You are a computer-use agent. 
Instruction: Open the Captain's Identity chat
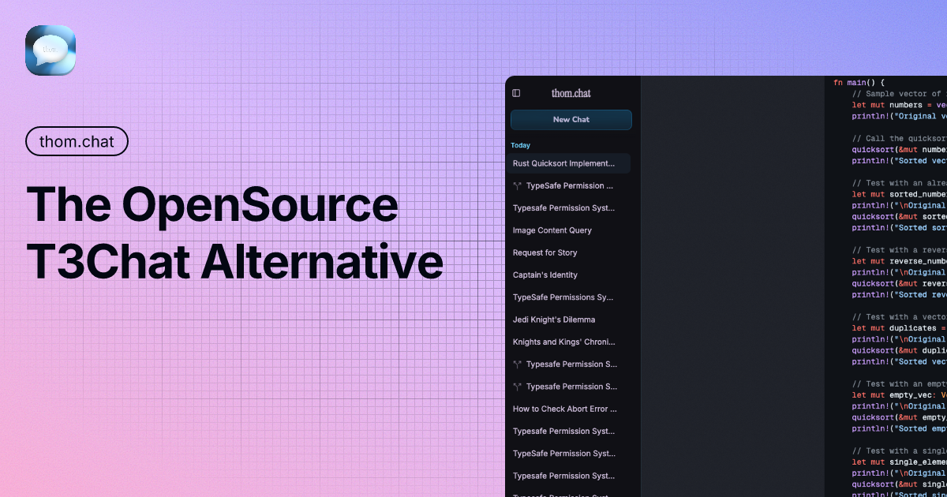click(545, 275)
